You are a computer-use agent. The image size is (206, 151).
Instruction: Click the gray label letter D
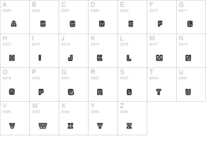pyautogui.click(x=93, y=5)
